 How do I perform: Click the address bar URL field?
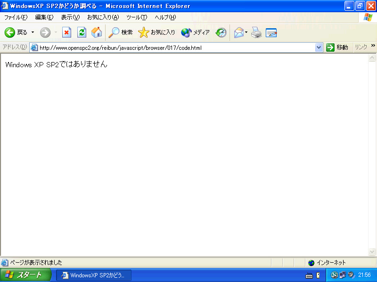[177, 47]
